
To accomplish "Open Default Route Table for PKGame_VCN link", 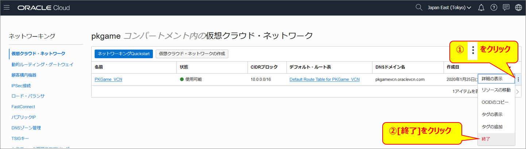I will tap(324, 80).
